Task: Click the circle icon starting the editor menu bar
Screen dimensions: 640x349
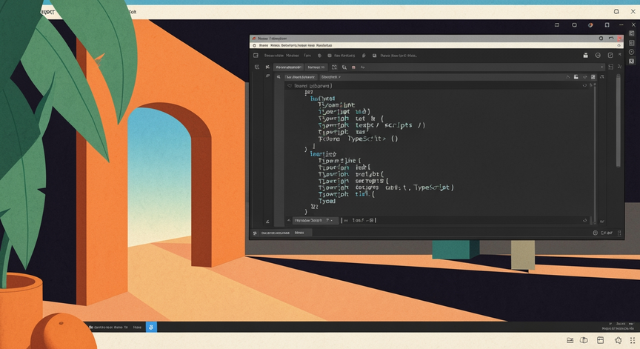Action: pyautogui.click(x=254, y=45)
